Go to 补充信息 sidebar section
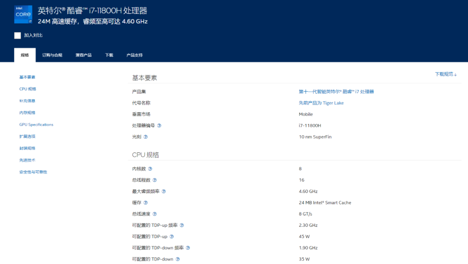Viewport: 468px width, 264px height. pyautogui.click(x=27, y=101)
